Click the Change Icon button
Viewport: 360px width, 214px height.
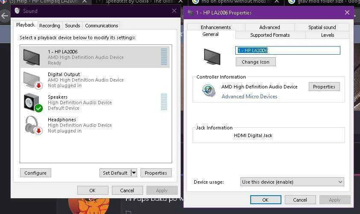255,62
